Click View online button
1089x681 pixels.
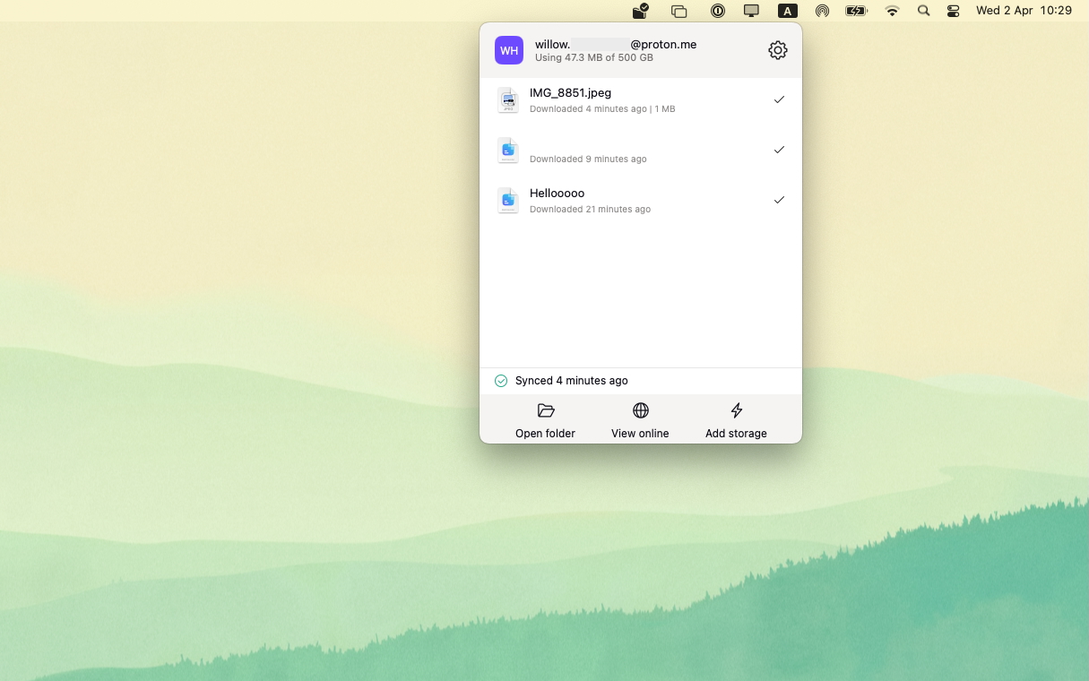pyautogui.click(x=640, y=419)
